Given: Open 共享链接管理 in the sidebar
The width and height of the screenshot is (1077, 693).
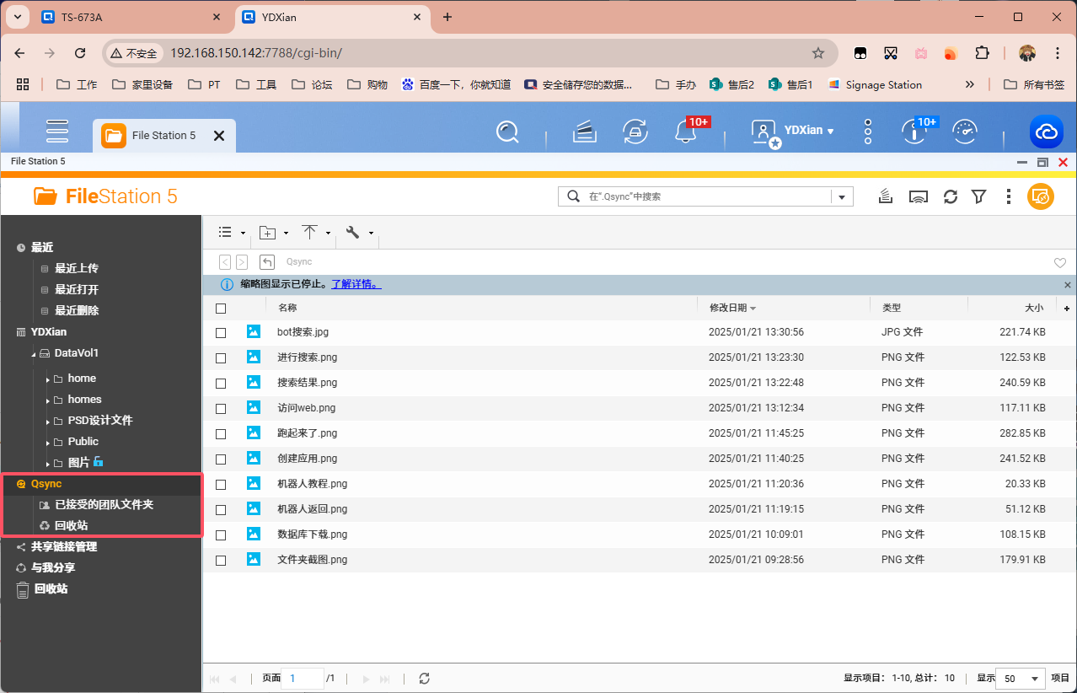Looking at the screenshot, I should click(64, 546).
